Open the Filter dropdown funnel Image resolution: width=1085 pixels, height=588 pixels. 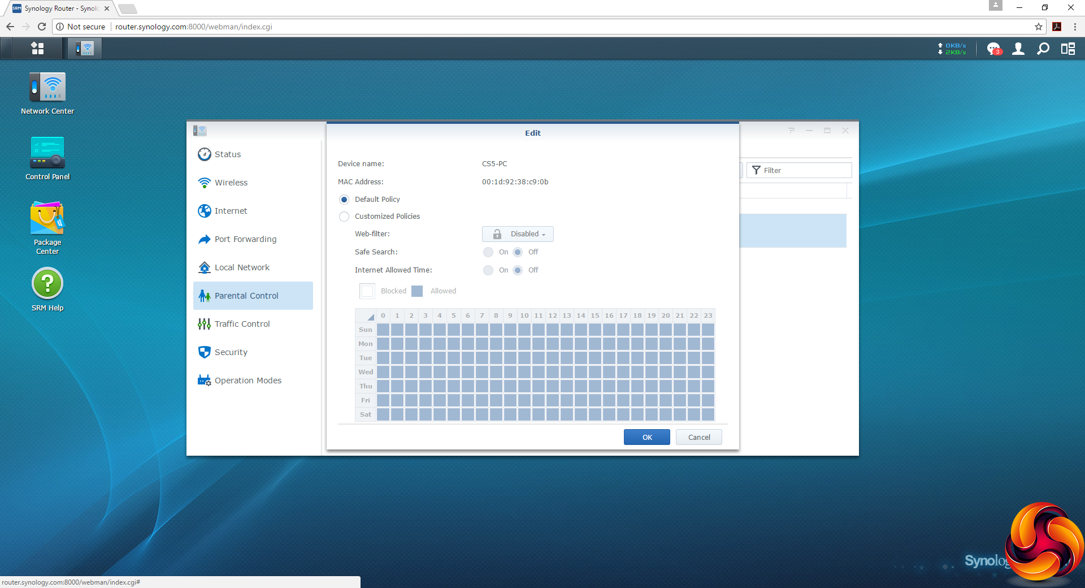757,170
